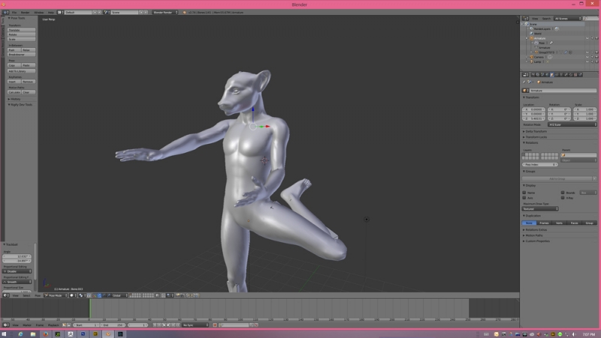Click the World icon in outliner
The image size is (601, 338).
coord(533,33)
